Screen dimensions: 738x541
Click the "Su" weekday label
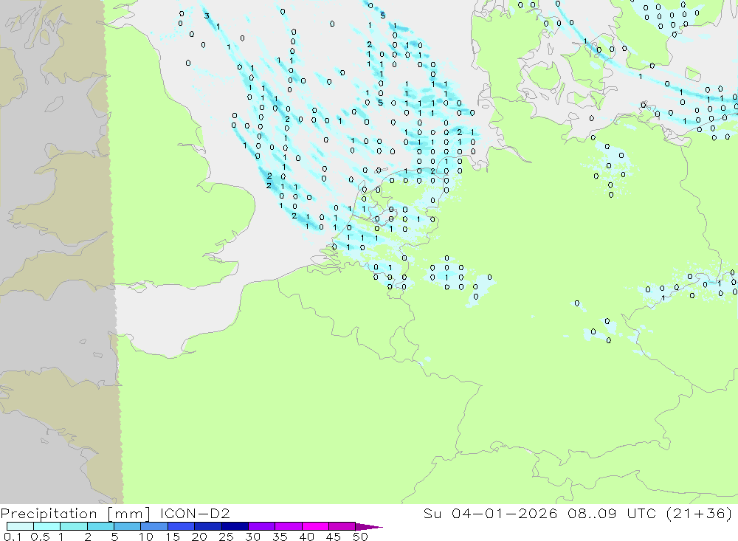click(432, 513)
